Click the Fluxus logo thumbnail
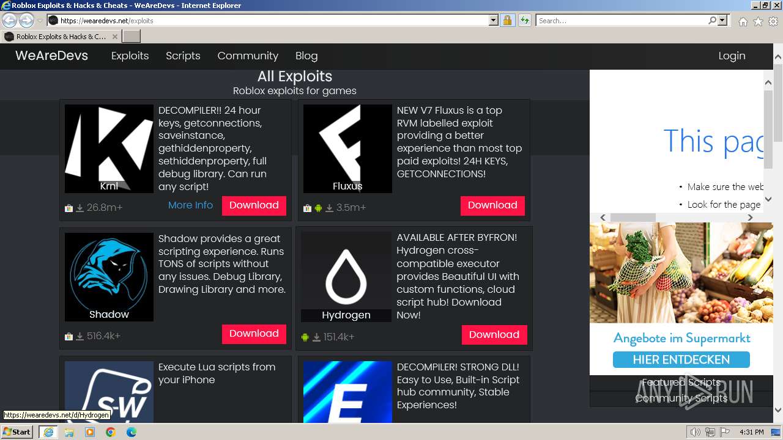This screenshot has width=783, height=440. click(347, 148)
